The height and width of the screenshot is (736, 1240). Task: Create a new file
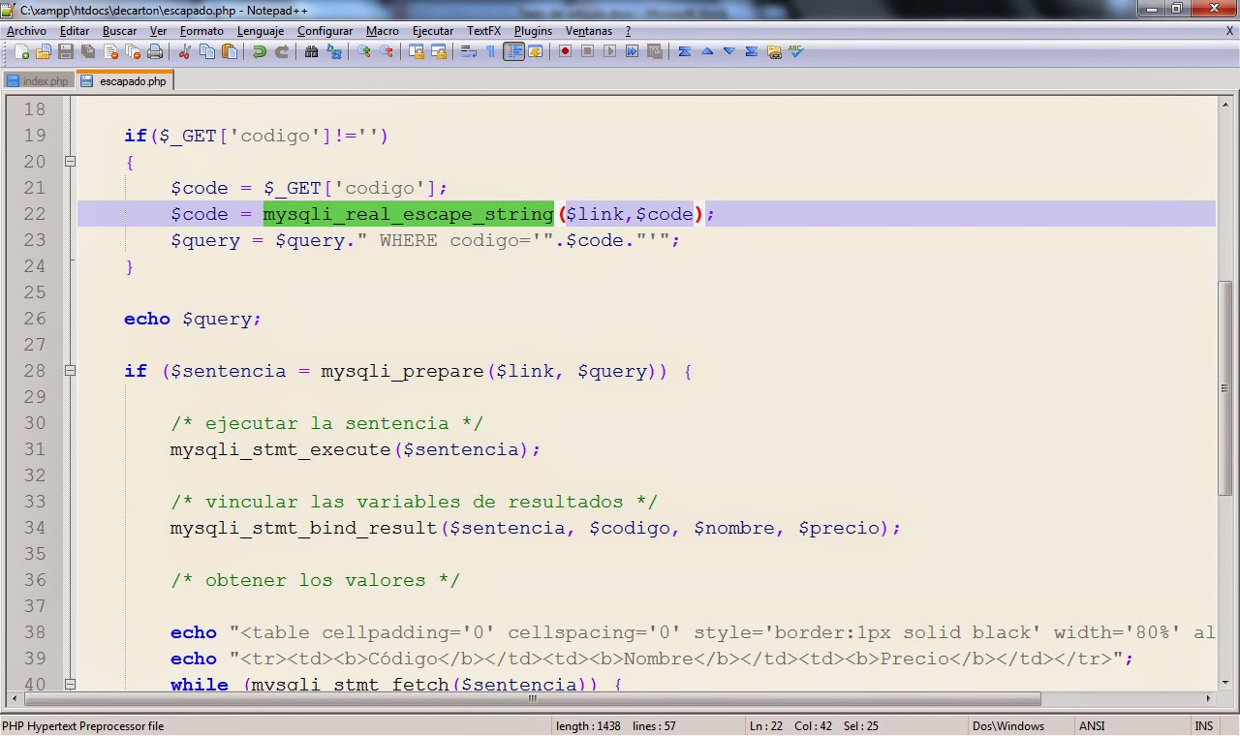(x=22, y=51)
